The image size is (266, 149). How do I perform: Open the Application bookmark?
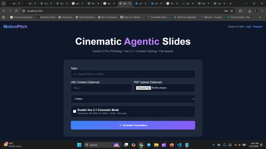[x=65, y=17]
